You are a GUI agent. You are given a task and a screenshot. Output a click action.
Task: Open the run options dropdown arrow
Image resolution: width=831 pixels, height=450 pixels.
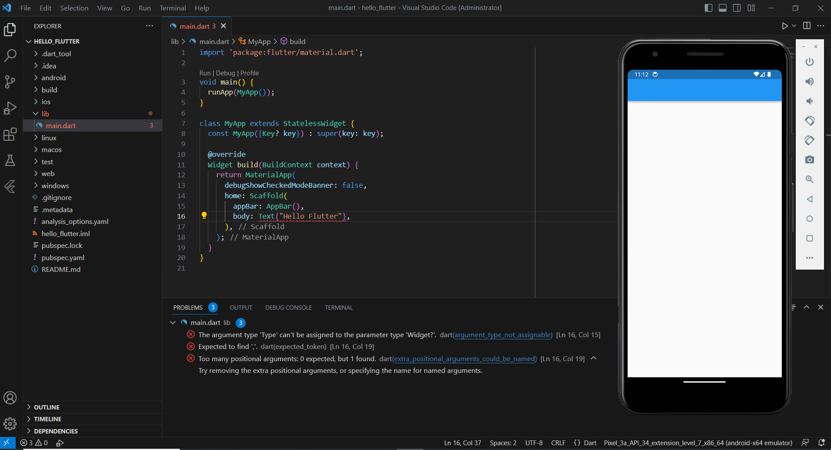point(794,26)
